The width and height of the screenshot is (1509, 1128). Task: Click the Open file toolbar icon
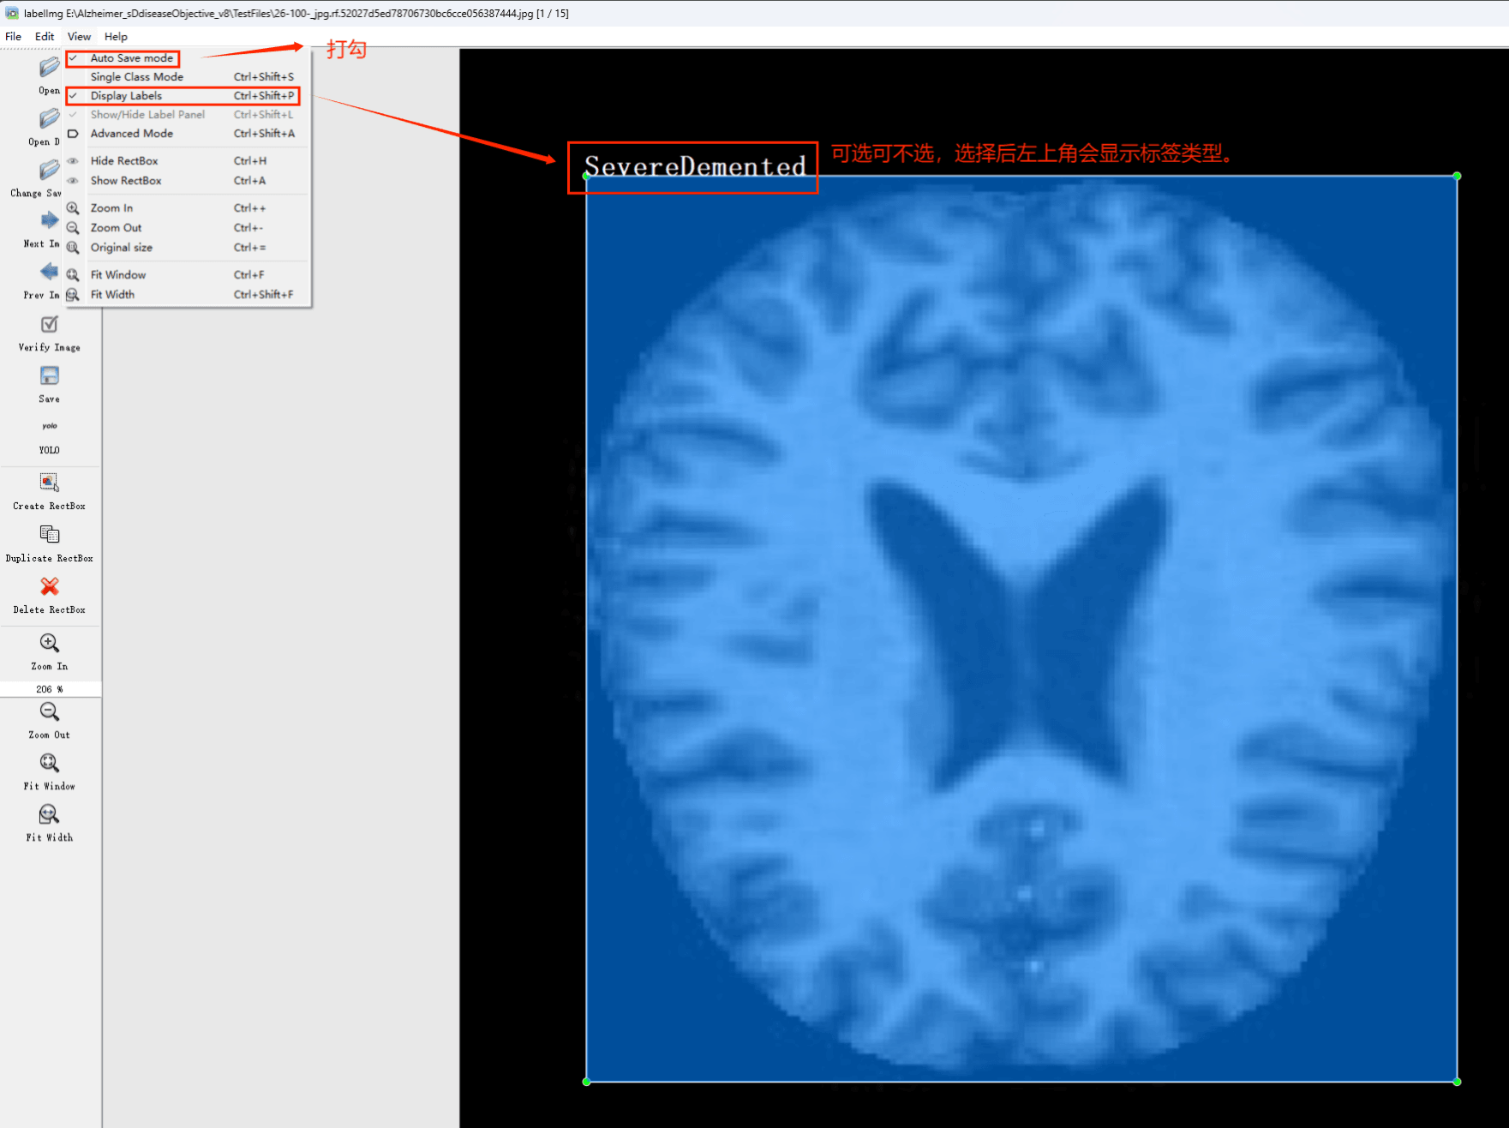(x=50, y=68)
